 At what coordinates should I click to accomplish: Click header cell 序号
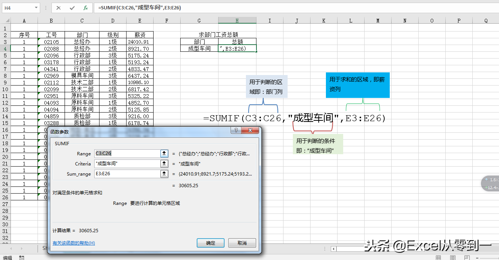point(24,35)
